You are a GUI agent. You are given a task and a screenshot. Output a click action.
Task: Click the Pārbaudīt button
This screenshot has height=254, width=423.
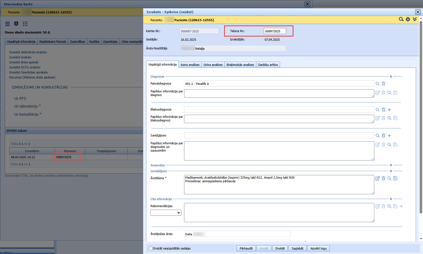[246, 248]
